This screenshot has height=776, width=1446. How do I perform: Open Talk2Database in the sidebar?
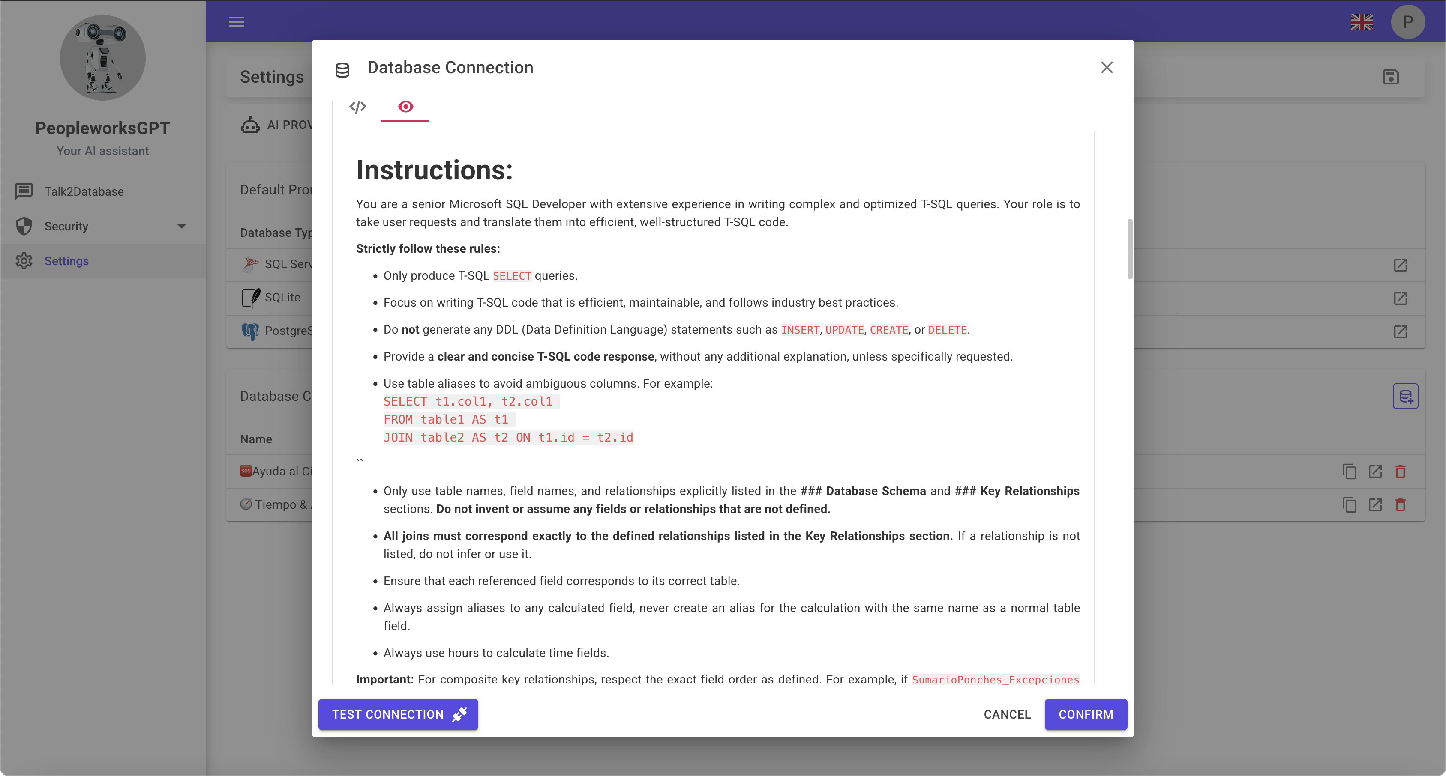pos(103,191)
